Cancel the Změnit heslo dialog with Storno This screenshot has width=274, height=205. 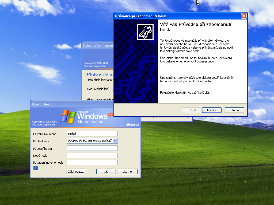pos(128,172)
